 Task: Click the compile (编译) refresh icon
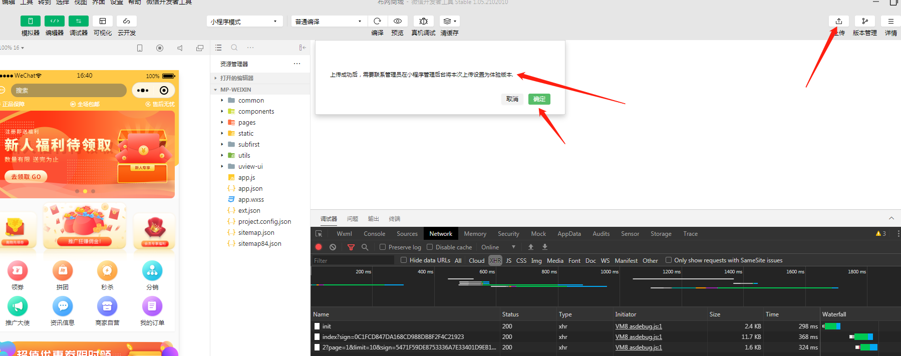coord(378,21)
